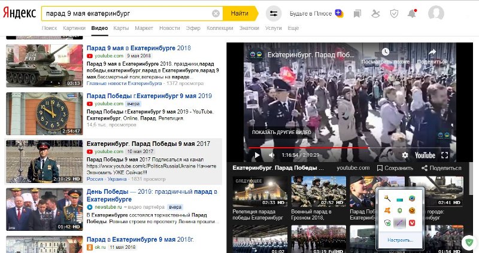Image resolution: width=479 pixels, height=253 pixels.
Task: Switch to the Карты tab
Action: coord(121,28)
